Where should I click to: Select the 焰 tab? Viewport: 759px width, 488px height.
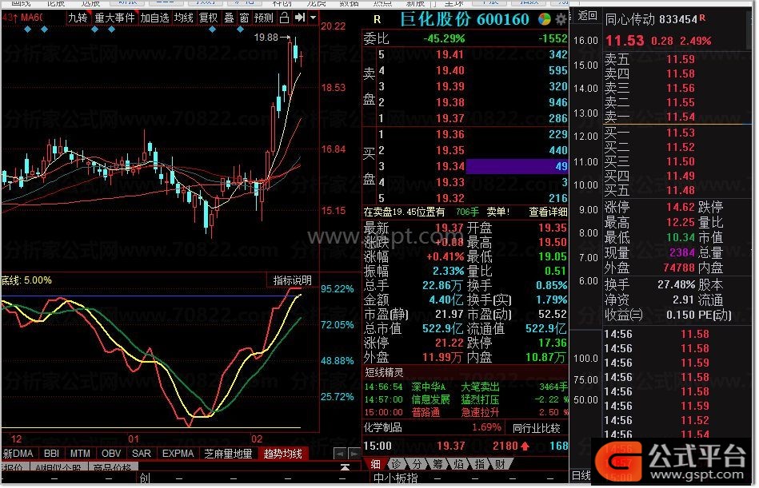tap(458, 464)
